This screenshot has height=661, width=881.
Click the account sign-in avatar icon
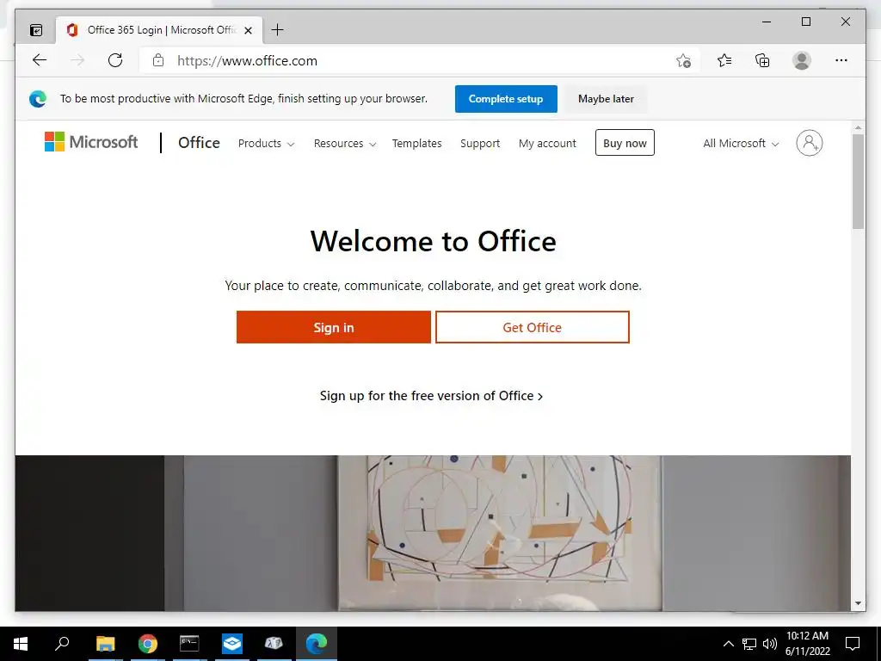pos(809,143)
